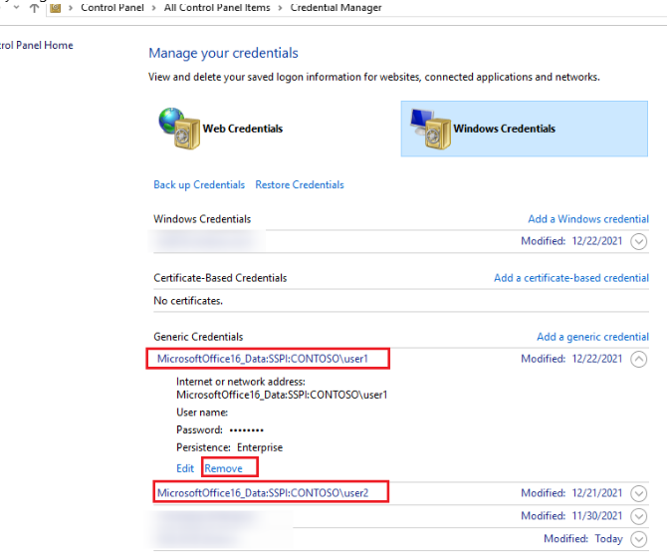Viewport: 667px width, 559px height.
Task: Go to Control Panel breadcrumb
Action: point(112,8)
